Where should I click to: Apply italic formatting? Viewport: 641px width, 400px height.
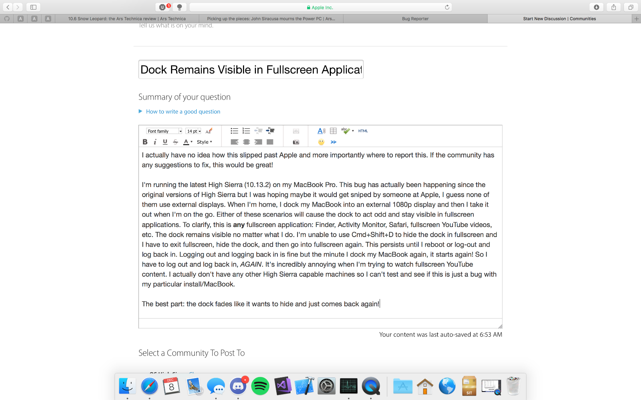[155, 142]
